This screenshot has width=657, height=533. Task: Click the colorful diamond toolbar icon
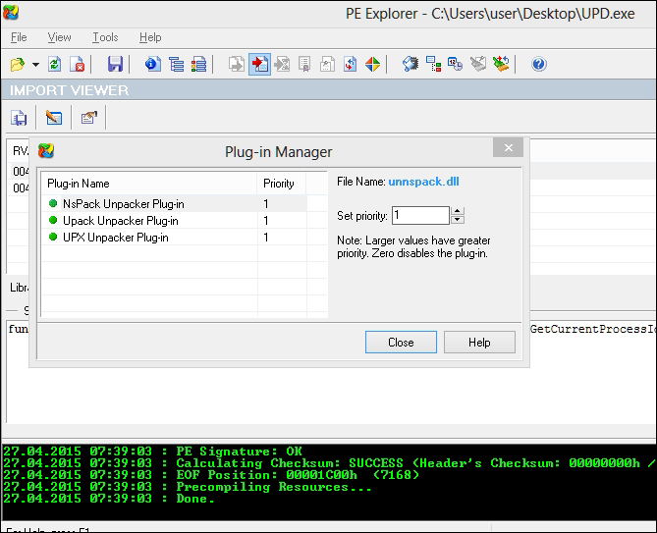click(373, 65)
